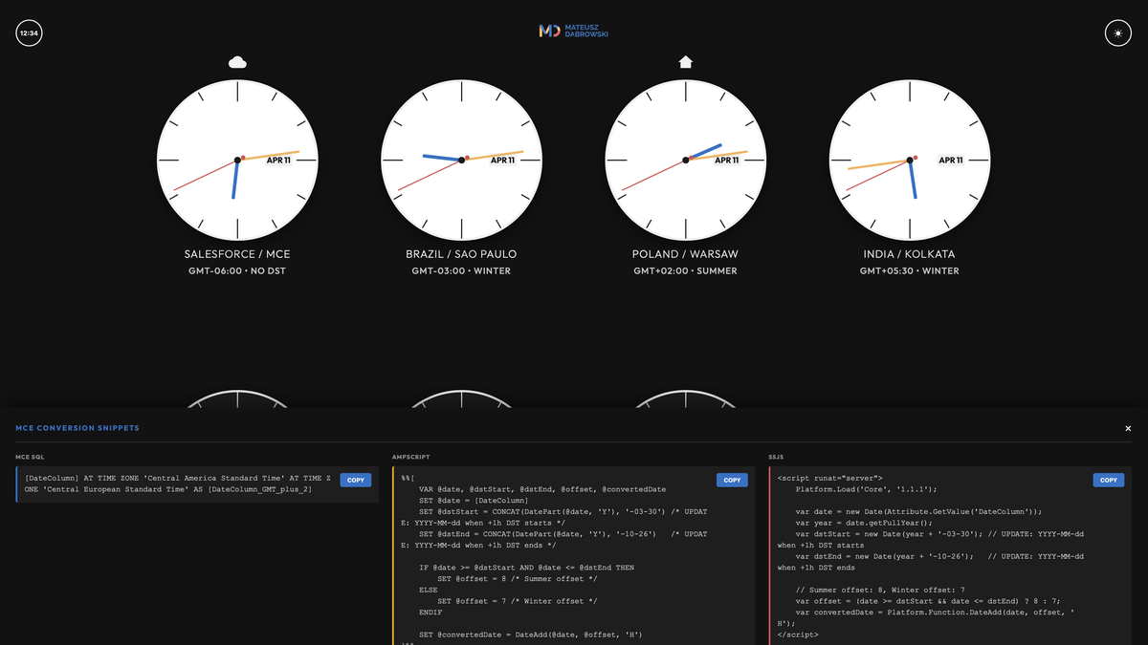Click the cloud icon above Salesforce clock
This screenshot has height=645, width=1148.
coord(237,63)
